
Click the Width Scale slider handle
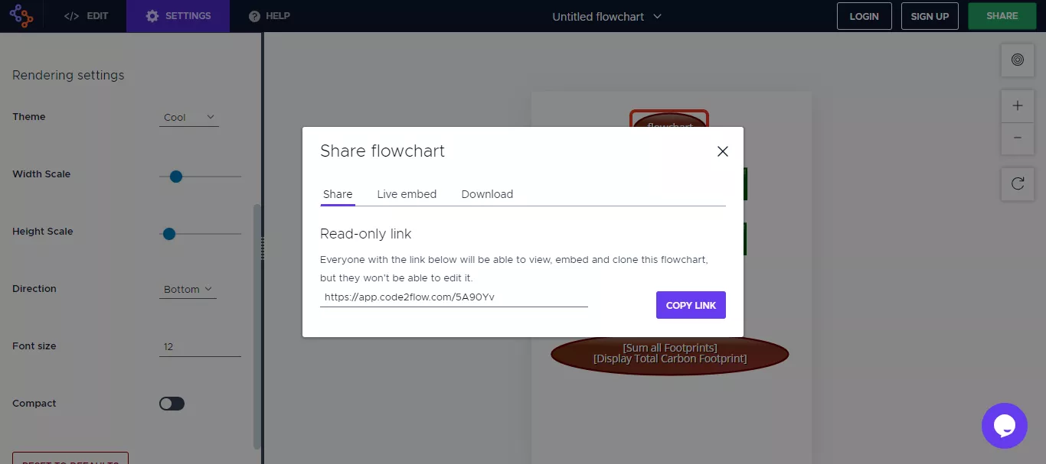click(x=176, y=177)
